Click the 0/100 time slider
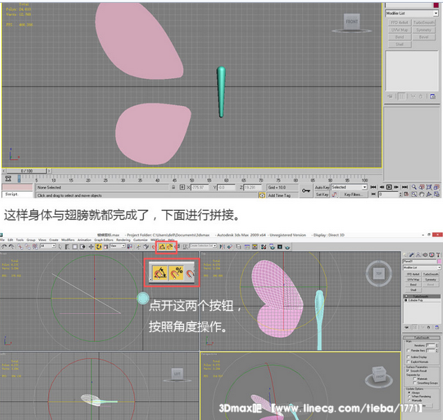443x420 pixels. (x=27, y=171)
